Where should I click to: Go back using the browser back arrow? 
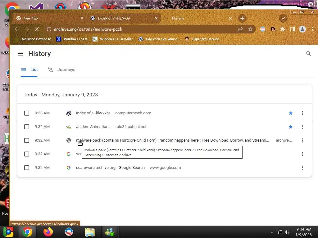[17, 29]
